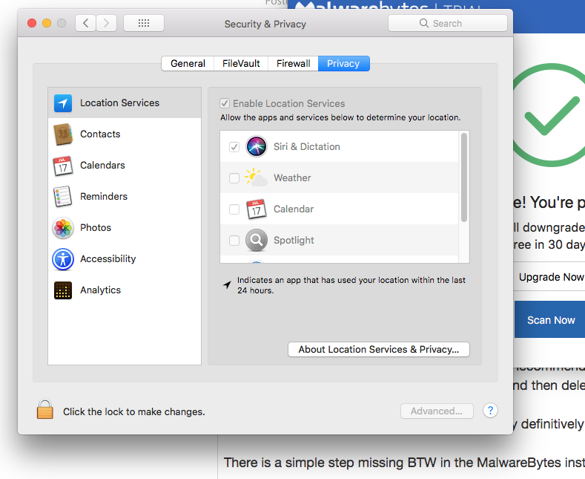Viewport: 585px width, 479px height.
Task: Select Analytics in the privacy list
Action: pos(101,290)
